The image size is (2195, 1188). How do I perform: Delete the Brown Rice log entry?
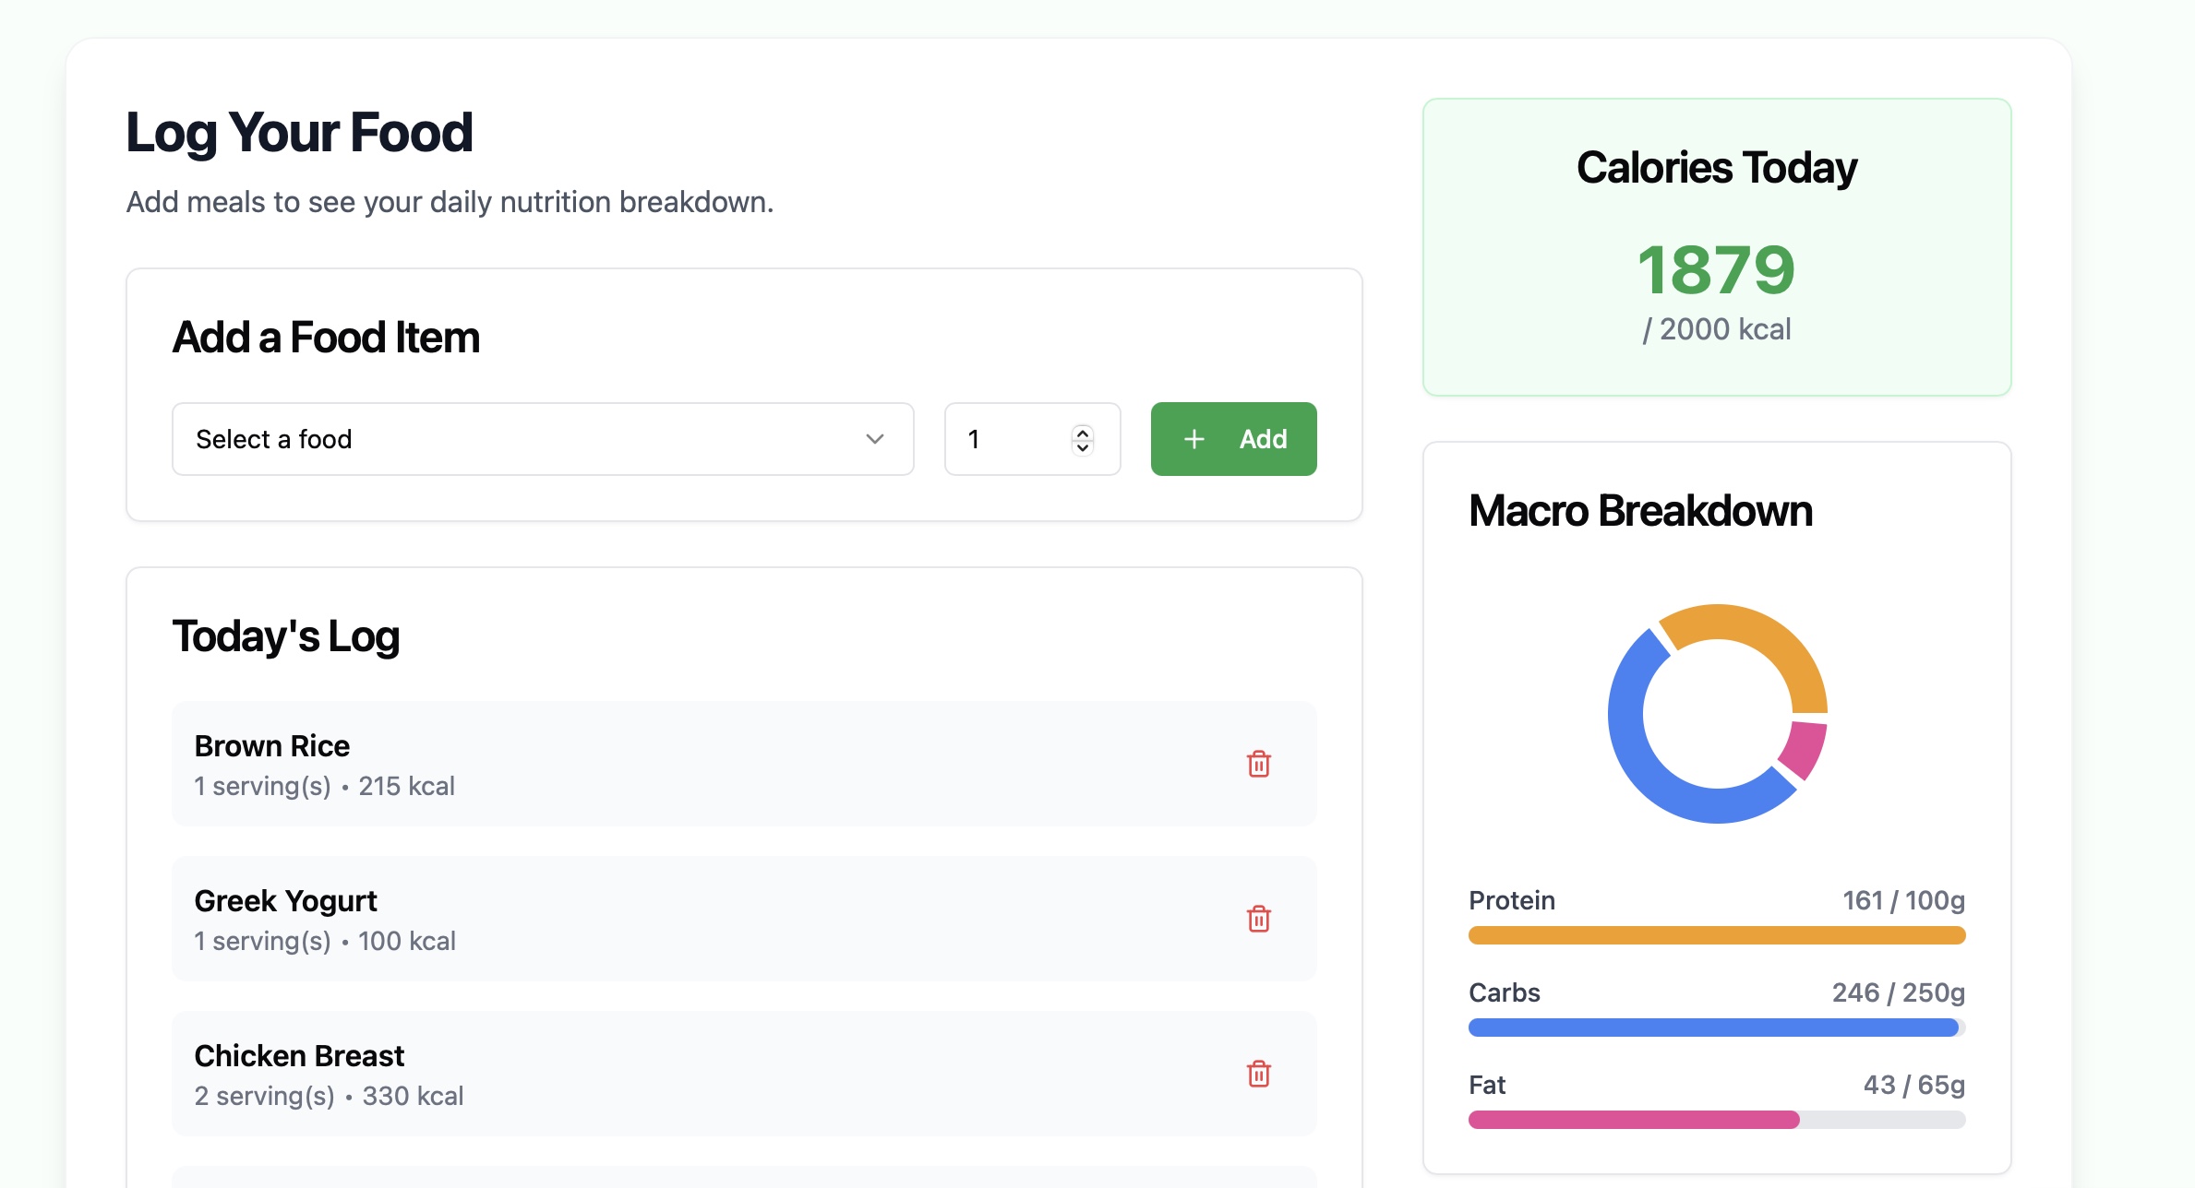pos(1259,764)
